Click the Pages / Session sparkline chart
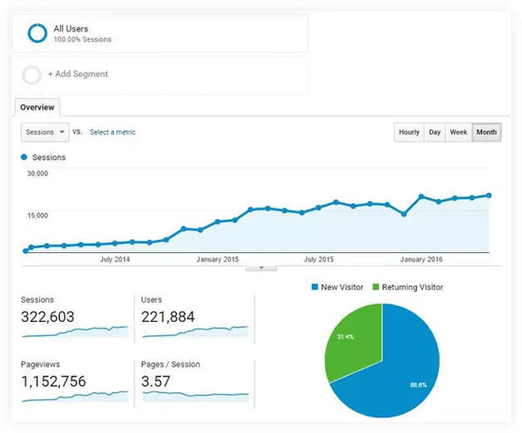 point(195,396)
